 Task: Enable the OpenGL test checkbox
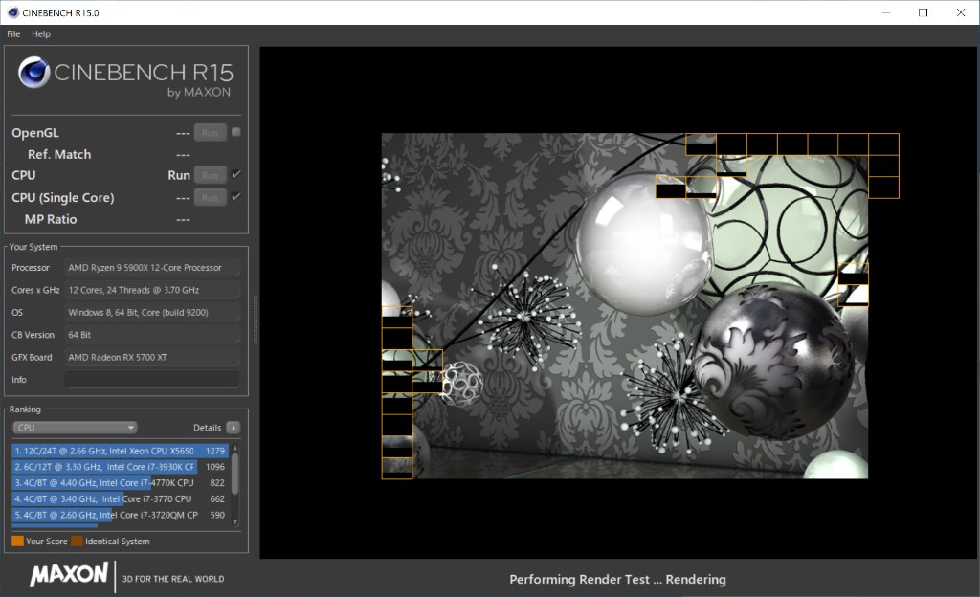(235, 132)
